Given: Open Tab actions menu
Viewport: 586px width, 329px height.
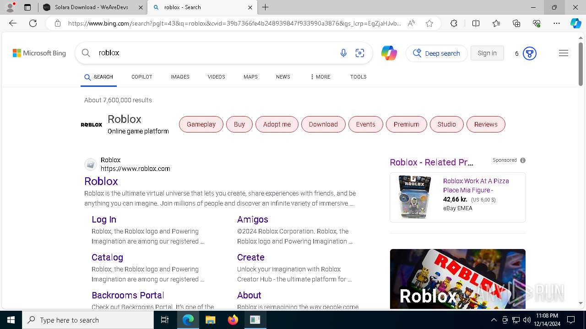Looking at the screenshot, I should 27,7.
